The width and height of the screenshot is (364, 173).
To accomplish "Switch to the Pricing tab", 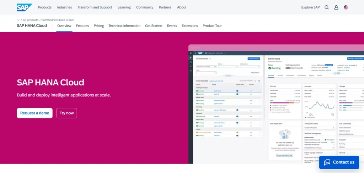I will coord(99,26).
